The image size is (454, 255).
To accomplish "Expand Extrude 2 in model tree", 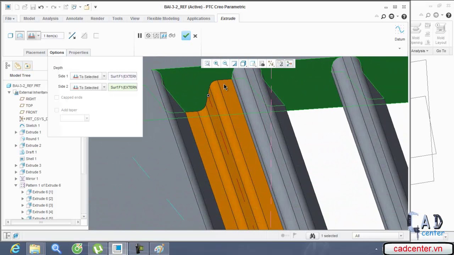I will [x=16, y=146].
